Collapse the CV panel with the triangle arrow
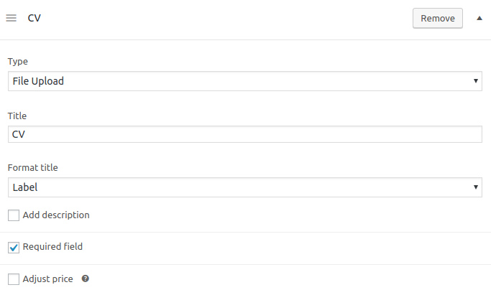The height and width of the screenshot is (290, 491). pyautogui.click(x=479, y=18)
